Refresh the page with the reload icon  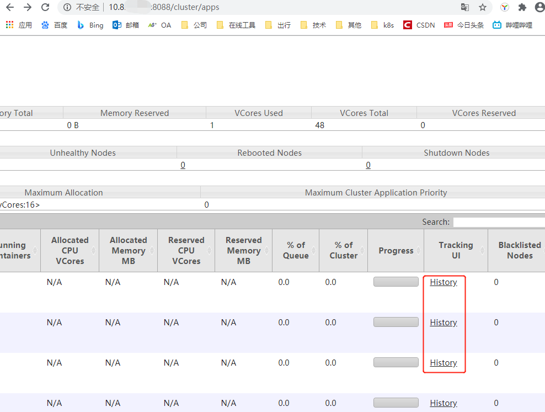coord(45,8)
